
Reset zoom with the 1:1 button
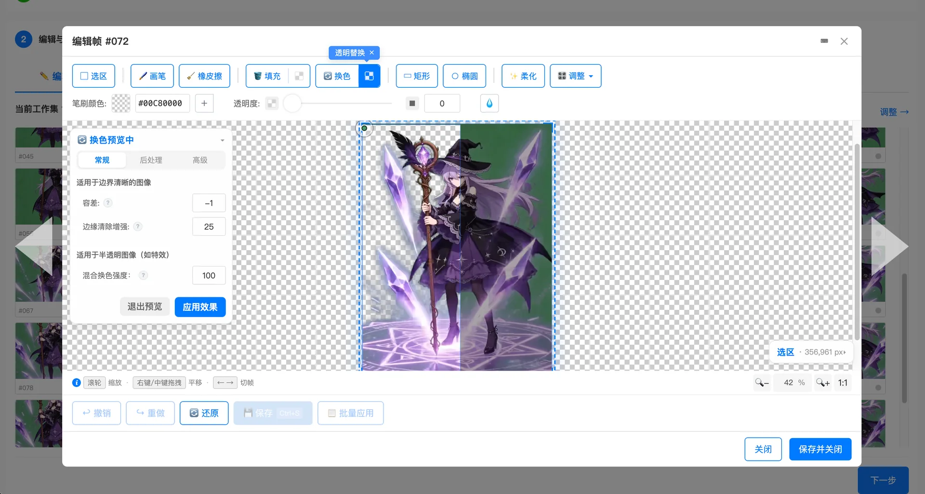[x=843, y=383]
